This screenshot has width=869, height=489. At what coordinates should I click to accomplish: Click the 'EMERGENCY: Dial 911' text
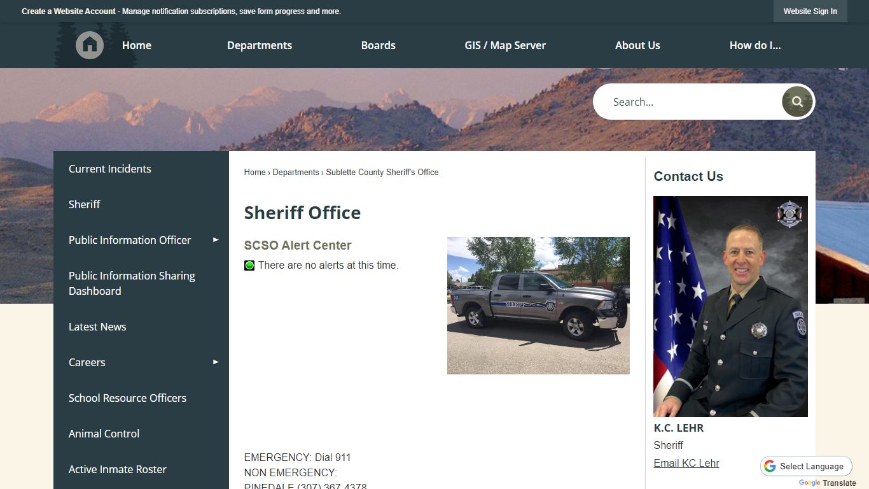tap(298, 458)
